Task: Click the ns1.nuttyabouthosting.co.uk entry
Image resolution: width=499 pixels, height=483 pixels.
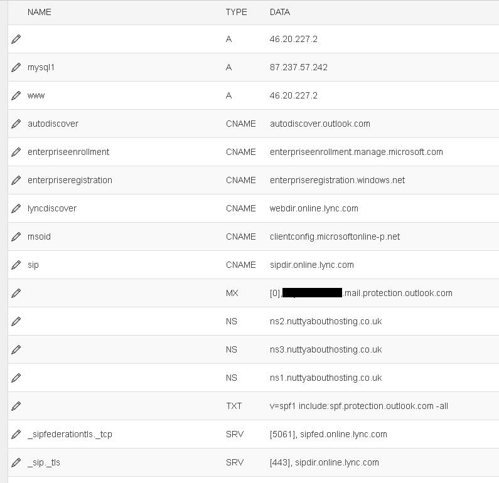Action: point(326,378)
